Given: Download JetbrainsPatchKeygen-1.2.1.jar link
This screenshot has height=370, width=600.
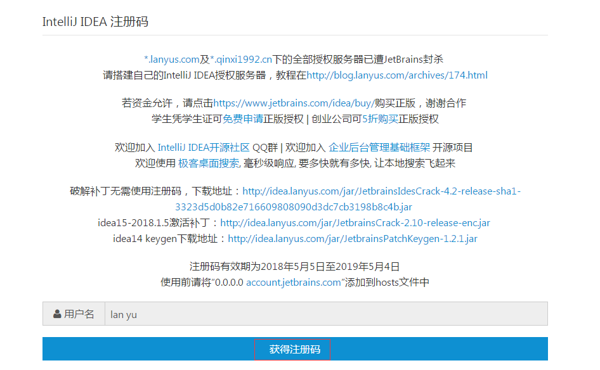Looking at the screenshot, I should pyautogui.click(x=353, y=239).
